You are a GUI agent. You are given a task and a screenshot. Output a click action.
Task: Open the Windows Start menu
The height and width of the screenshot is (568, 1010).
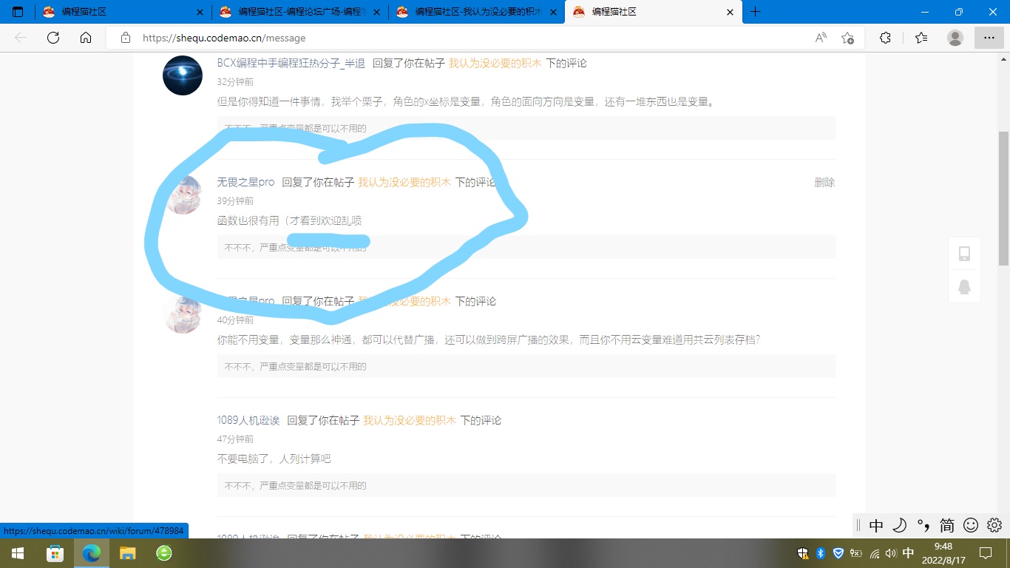pos(17,553)
